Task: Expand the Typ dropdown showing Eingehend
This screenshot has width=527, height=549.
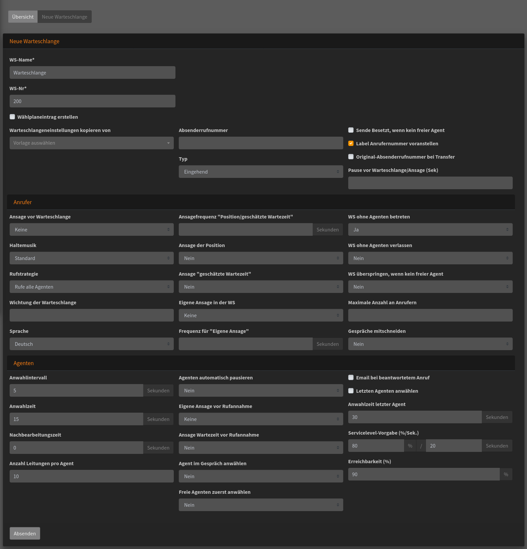Action: click(261, 172)
